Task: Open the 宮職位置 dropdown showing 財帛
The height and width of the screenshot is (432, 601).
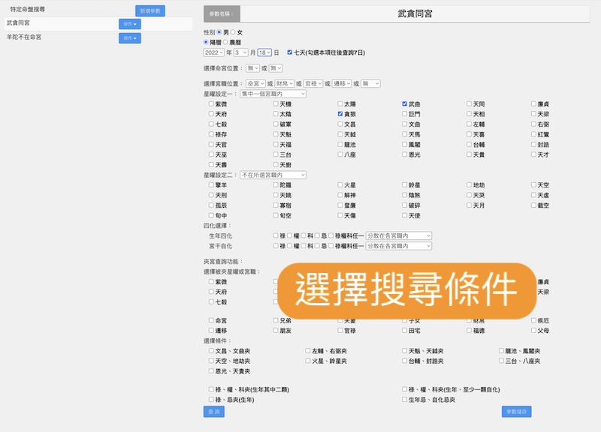Action: point(285,83)
